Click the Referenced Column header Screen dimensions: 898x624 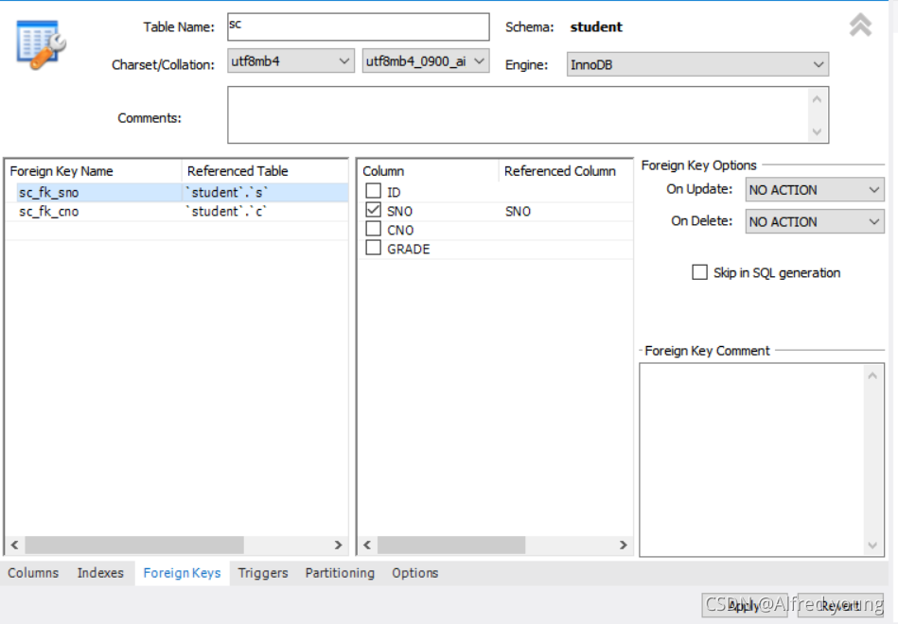tap(566, 170)
